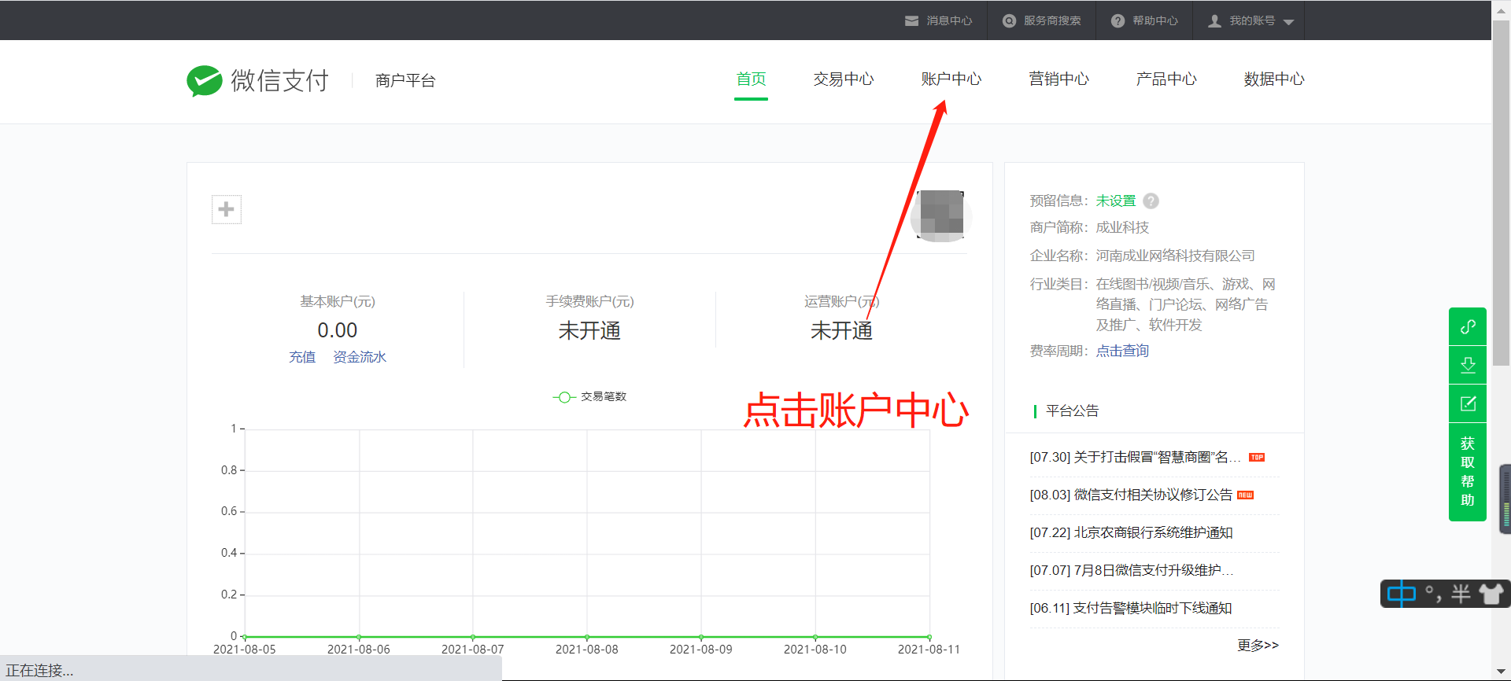Open announcement 7月8日微信支付升级维护
This screenshot has width=1511, height=681.
point(1131,570)
